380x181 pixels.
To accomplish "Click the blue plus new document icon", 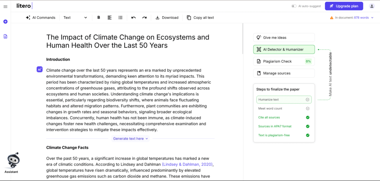I will (x=5, y=22).
